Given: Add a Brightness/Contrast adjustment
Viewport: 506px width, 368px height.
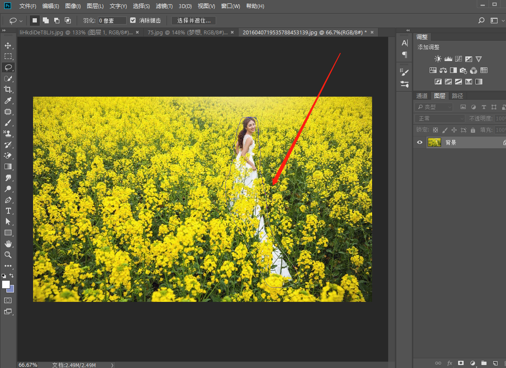Looking at the screenshot, I should coord(438,59).
